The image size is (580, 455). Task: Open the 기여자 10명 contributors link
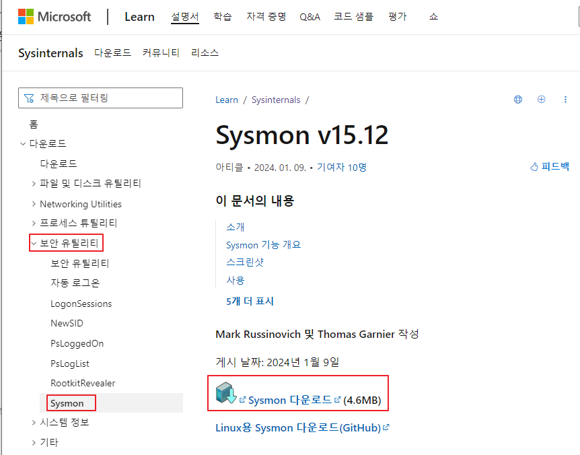(341, 167)
